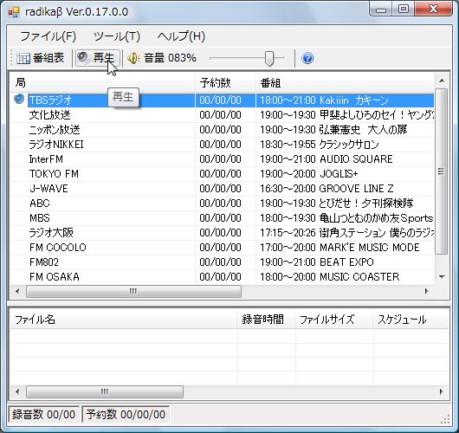Maximize the radika window

(404, 10)
